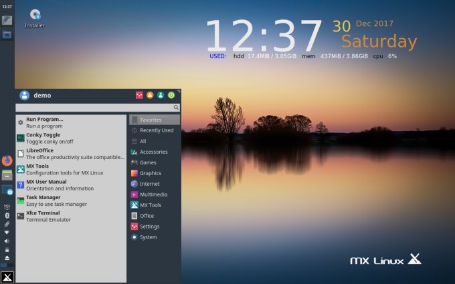Click the Bluetooth tray icon
The width and height of the screenshot is (455, 284).
pyautogui.click(x=7, y=215)
